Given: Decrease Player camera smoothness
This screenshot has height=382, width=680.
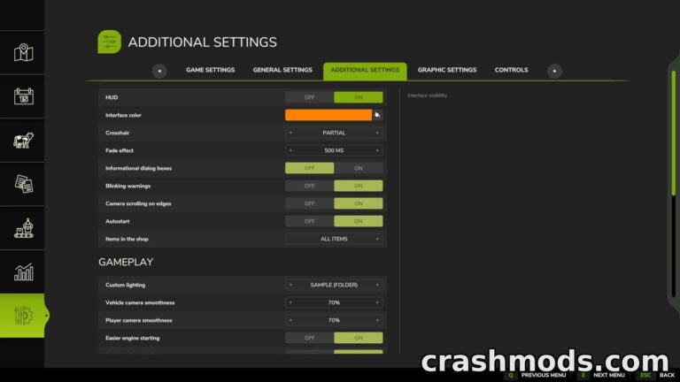Looking at the screenshot, I should 290,320.
